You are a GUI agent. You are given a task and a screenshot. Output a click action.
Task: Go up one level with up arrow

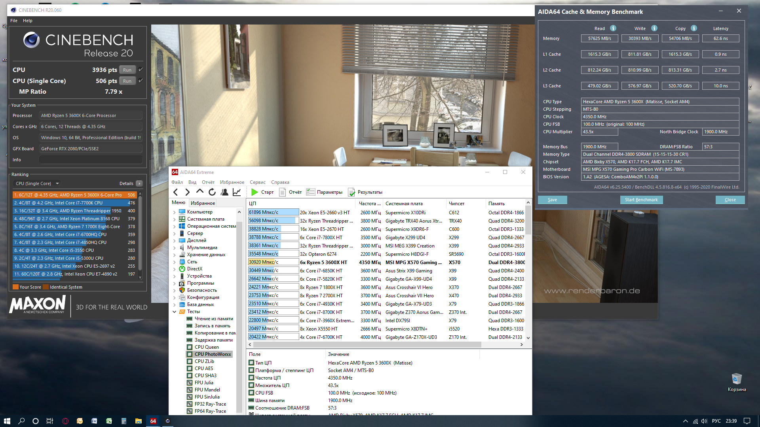(200, 192)
